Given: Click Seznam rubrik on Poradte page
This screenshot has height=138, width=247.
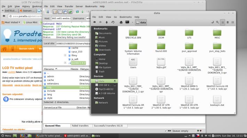Looking at the screenshot, I should [26, 49].
